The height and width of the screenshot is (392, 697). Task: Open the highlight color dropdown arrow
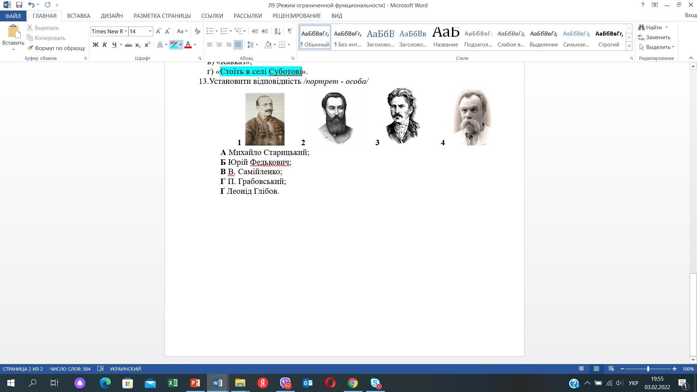point(181,45)
